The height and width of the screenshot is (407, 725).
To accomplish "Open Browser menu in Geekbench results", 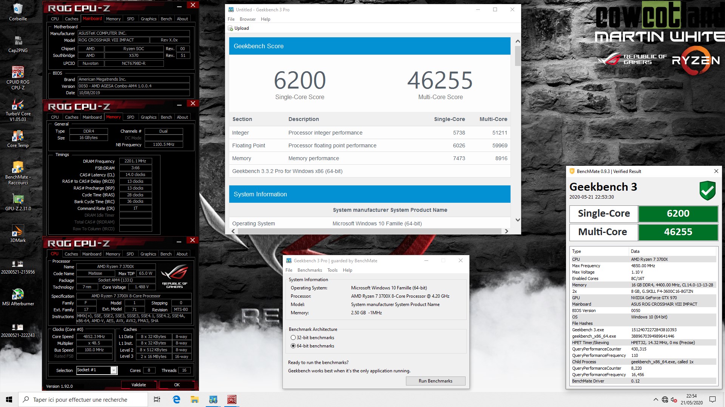I will [x=248, y=19].
